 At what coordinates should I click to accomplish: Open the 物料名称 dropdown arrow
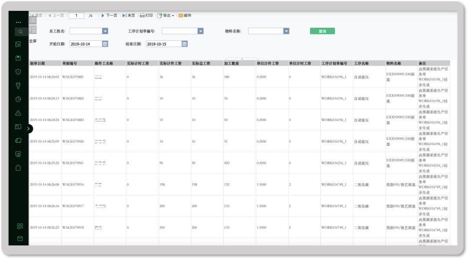tap(286, 31)
